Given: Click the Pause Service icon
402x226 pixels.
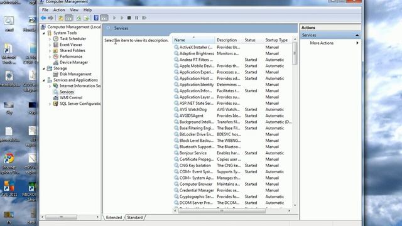Looking at the screenshot, I should [x=137, y=18].
